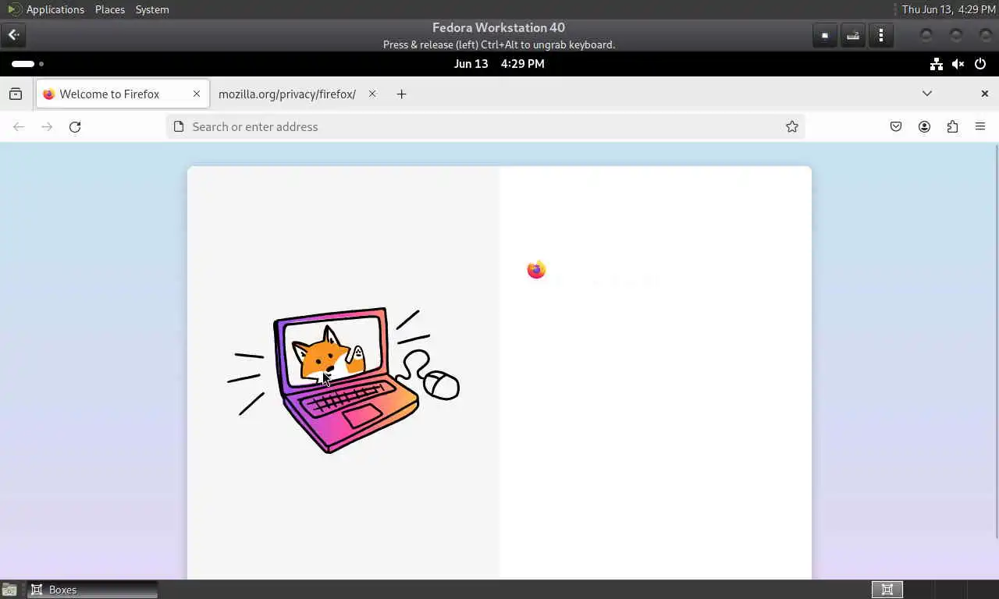Open Firefox View recent browsing button

(x=16, y=94)
